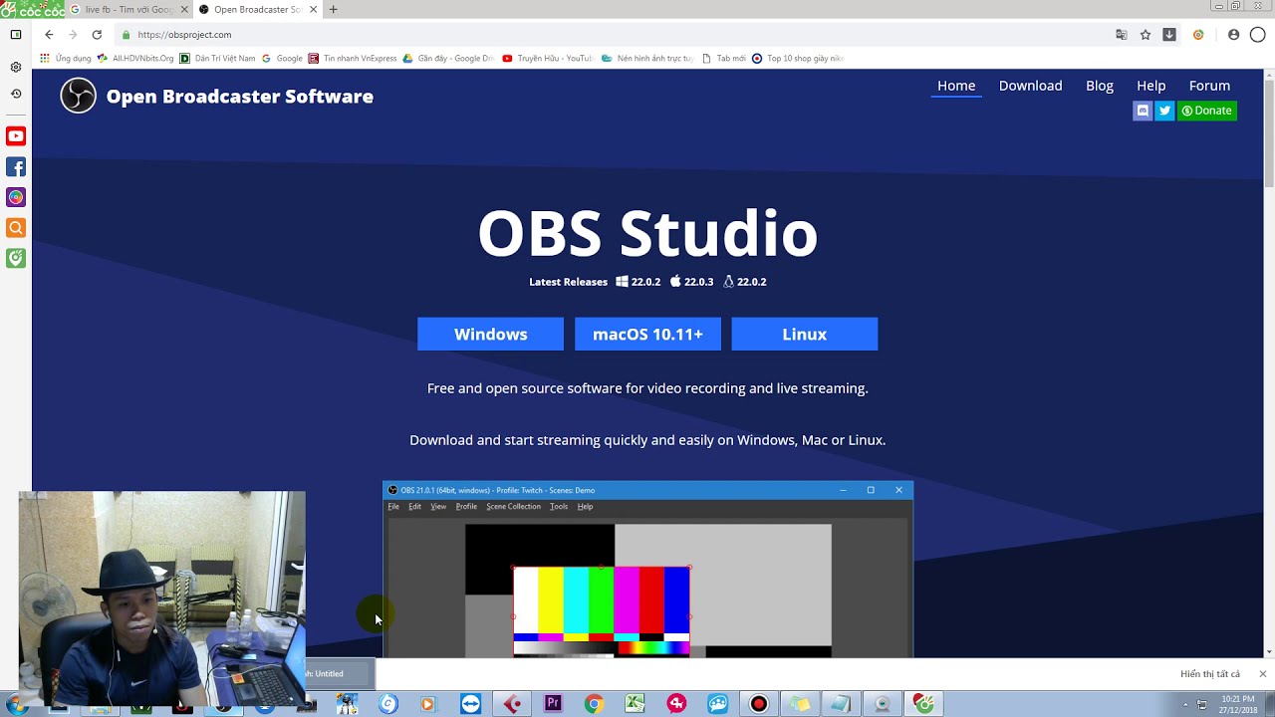Close the downloads bar

[x=1262, y=674]
